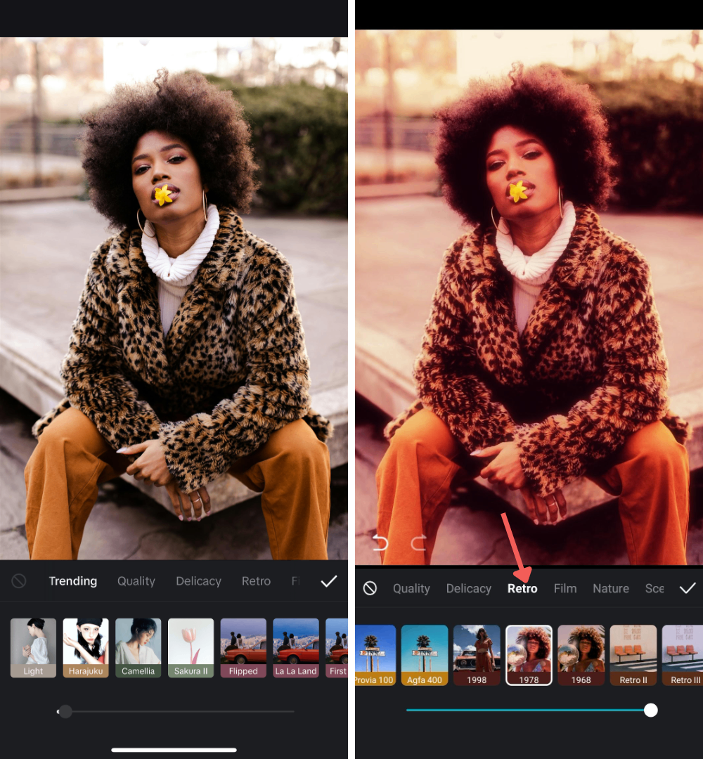Screen dimensions: 703x759
Task: Confirm filter with checkmark in right screen
Action: (688, 588)
